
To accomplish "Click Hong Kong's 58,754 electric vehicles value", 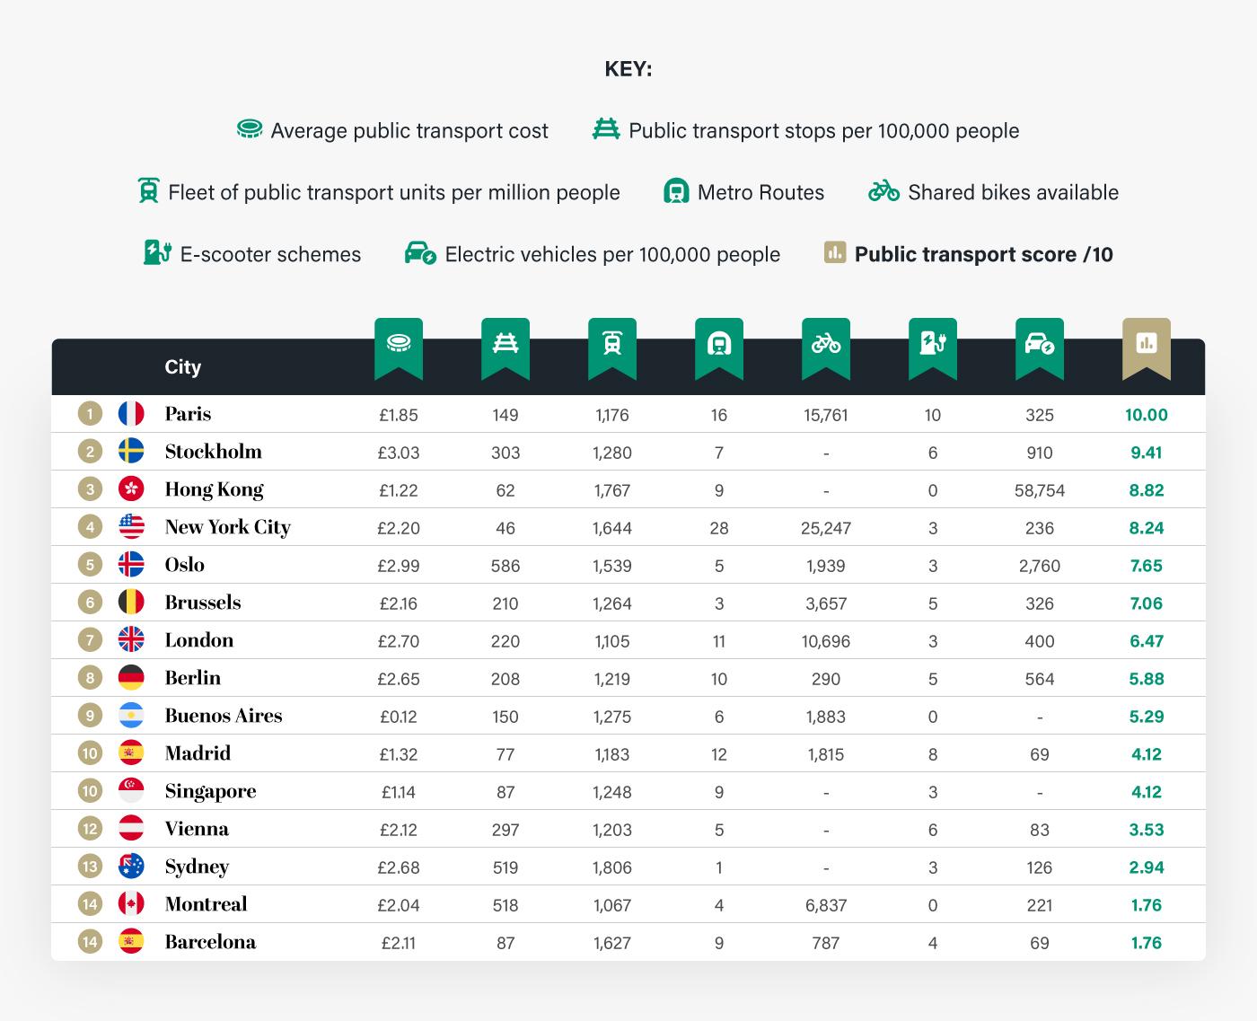I will 1040,490.
